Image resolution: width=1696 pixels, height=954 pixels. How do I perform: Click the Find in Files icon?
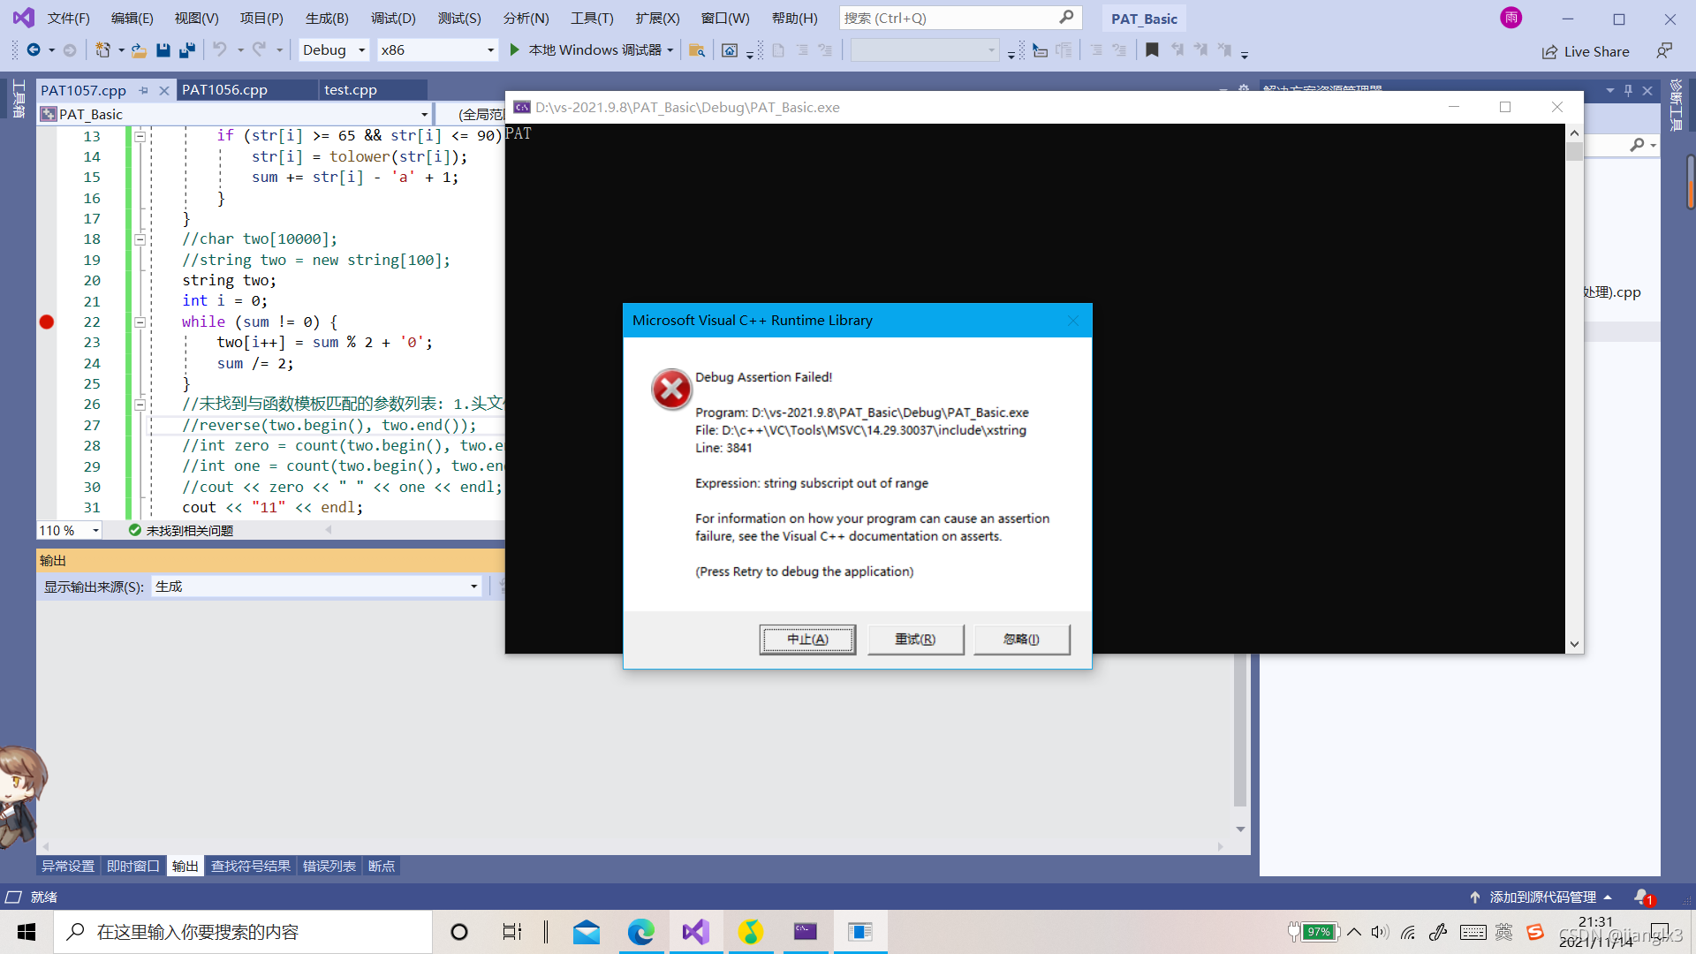(x=696, y=50)
